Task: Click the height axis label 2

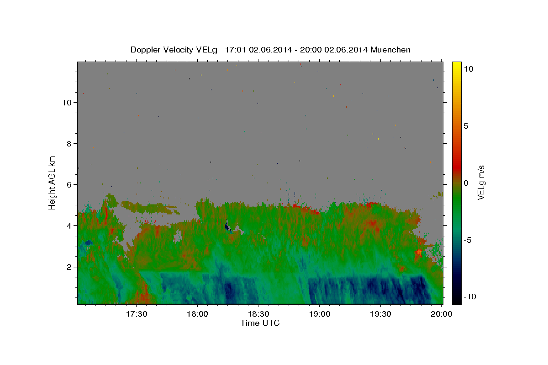Action: tap(69, 266)
